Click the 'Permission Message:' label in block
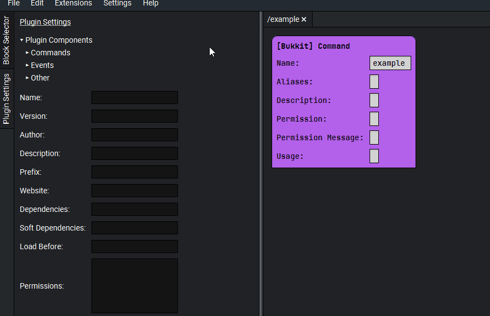This screenshot has width=490, height=316. coord(320,137)
